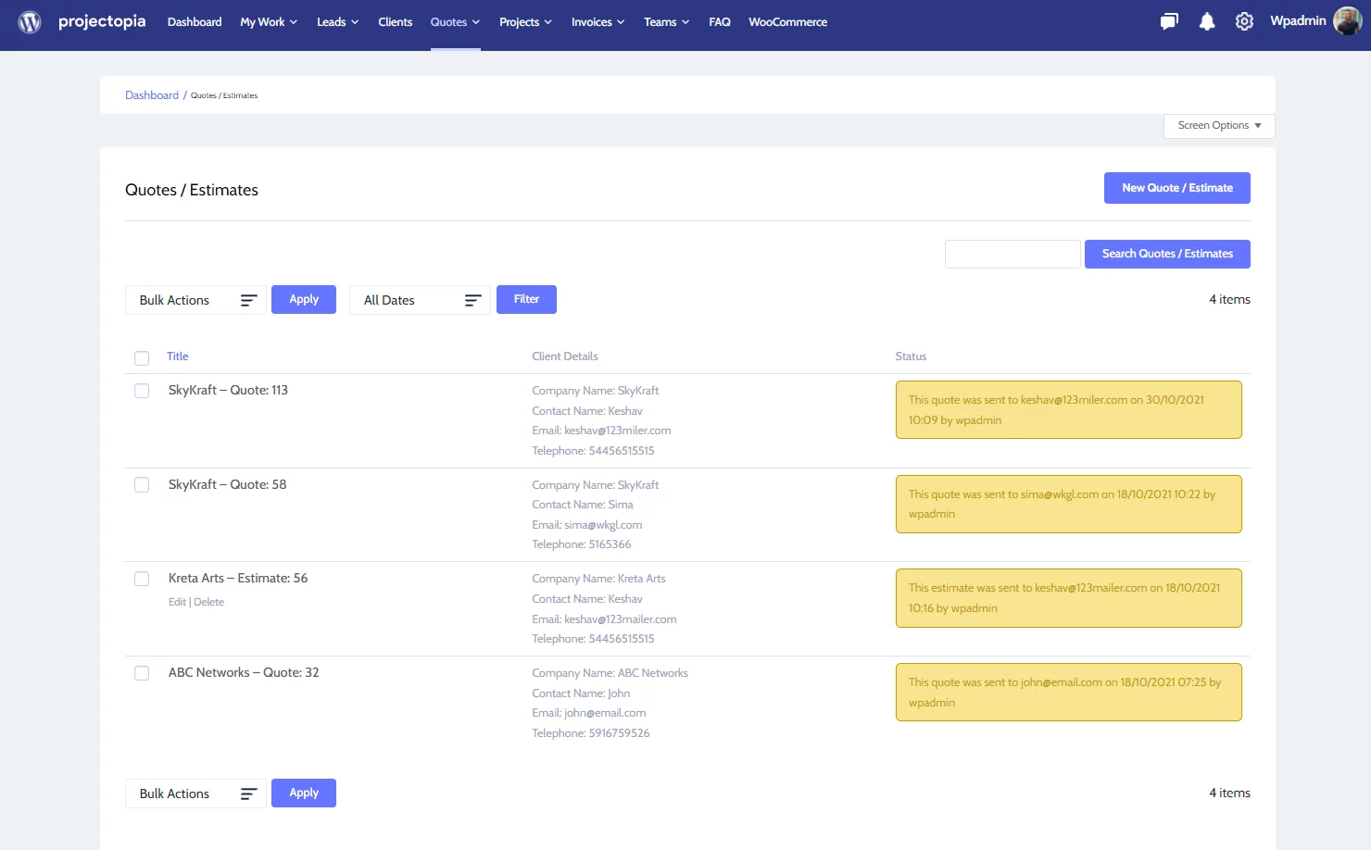Click the Status column header
This screenshot has width=1371, height=850.
click(x=911, y=356)
